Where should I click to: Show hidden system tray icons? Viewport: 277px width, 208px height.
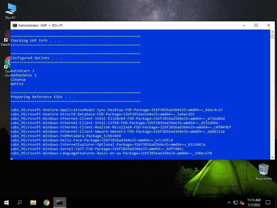point(229,203)
